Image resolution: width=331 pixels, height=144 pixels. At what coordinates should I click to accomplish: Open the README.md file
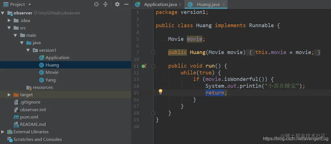point(33,124)
